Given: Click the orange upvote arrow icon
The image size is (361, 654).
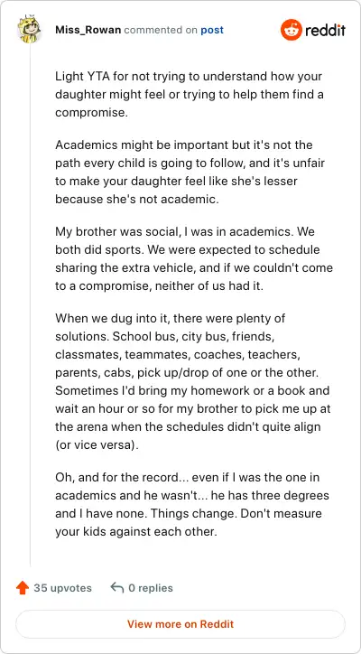Looking at the screenshot, I should click(22, 588).
